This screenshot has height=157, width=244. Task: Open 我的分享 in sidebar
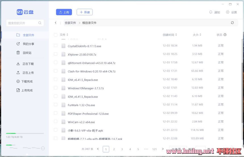click(26, 44)
